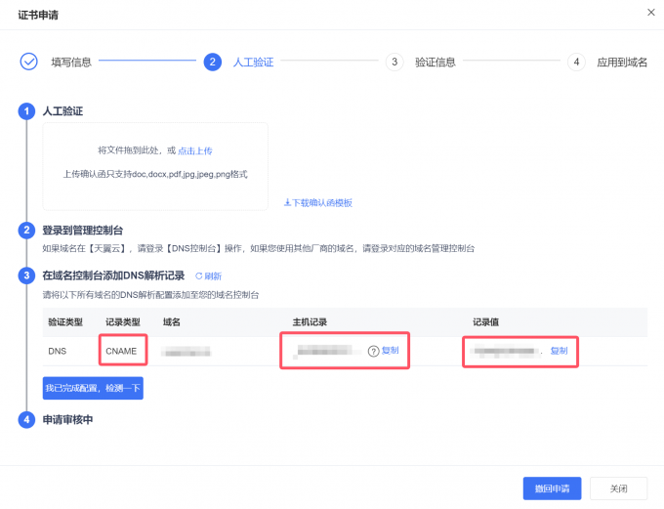
Task: Click the step 3 circle for 验证信息
Action: (394, 62)
